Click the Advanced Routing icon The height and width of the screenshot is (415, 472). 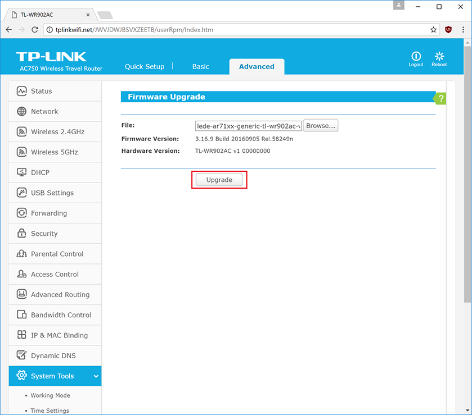22,294
